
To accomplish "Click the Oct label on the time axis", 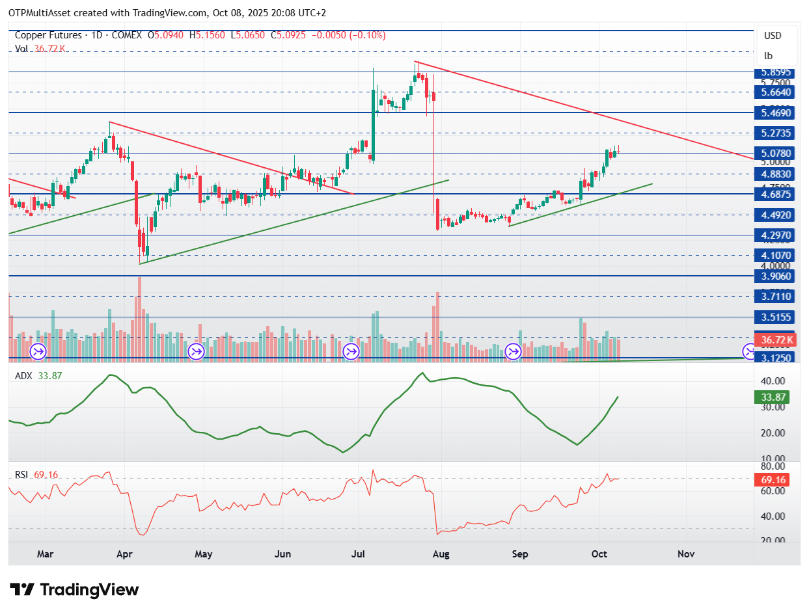I will tap(599, 554).
